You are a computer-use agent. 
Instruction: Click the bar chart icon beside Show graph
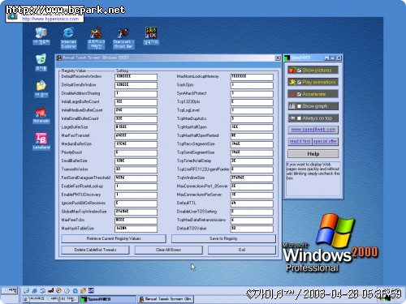click(x=292, y=106)
